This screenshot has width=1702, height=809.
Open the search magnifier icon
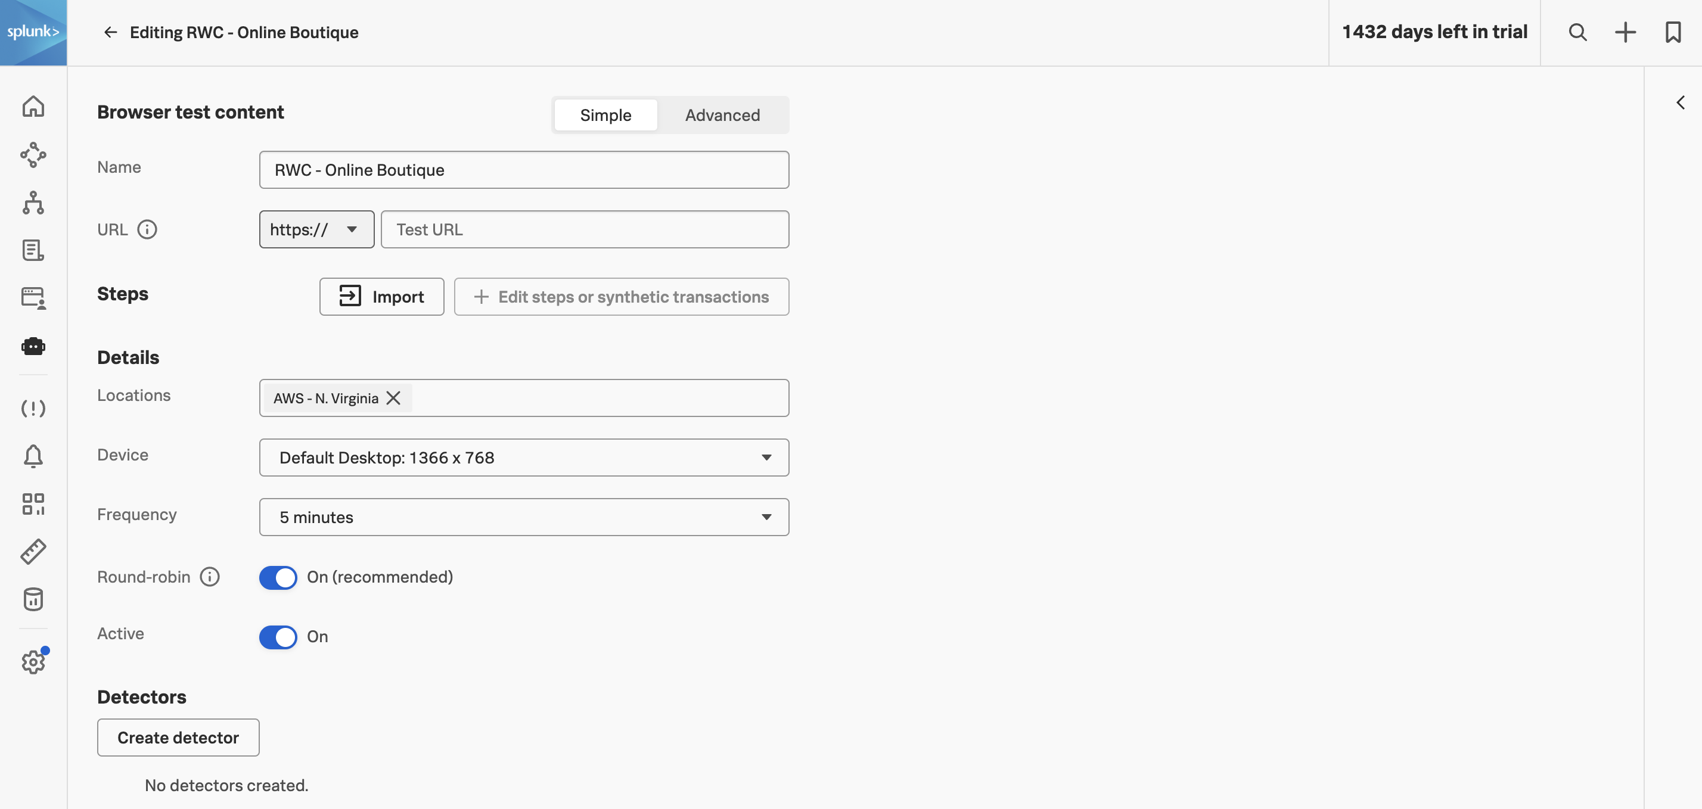tap(1577, 32)
